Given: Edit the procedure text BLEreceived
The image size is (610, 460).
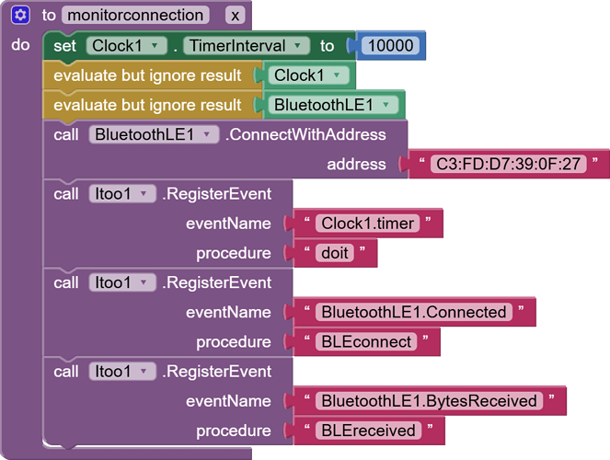Looking at the screenshot, I should (x=368, y=431).
